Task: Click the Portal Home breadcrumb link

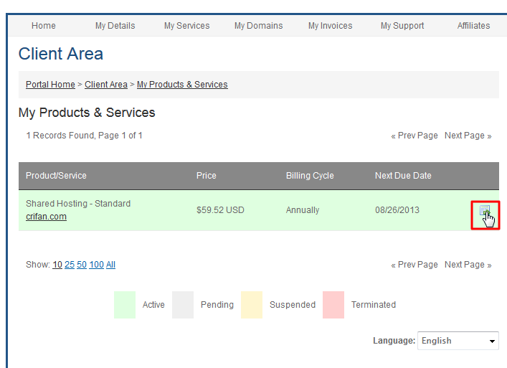Action: (x=50, y=85)
